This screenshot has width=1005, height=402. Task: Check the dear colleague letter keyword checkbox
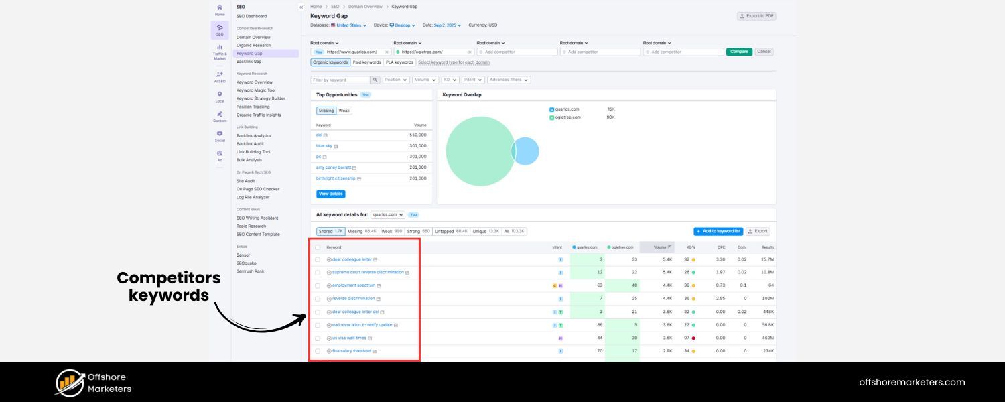click(x=318, y=259)
